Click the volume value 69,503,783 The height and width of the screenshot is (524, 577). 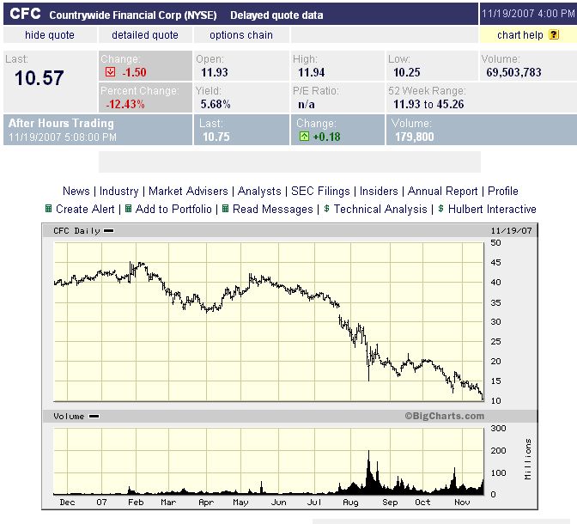(513, 72)
